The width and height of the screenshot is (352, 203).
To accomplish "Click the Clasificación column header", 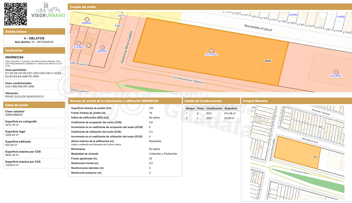I will point(214,108).
